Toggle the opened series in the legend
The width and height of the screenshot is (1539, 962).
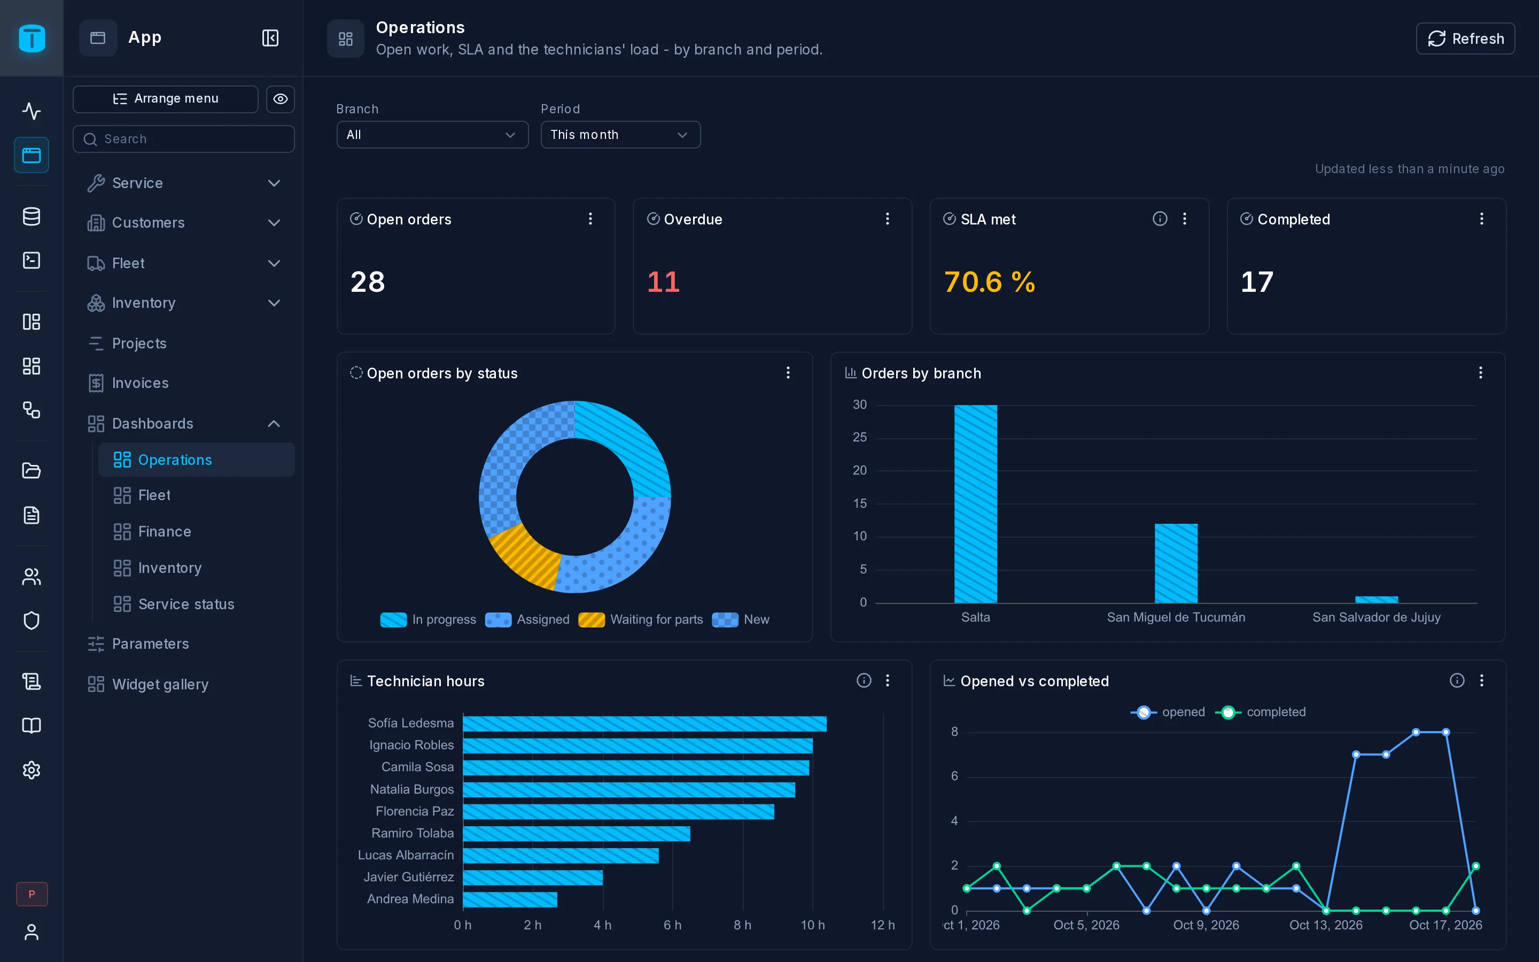click(x=1168, y=712)
